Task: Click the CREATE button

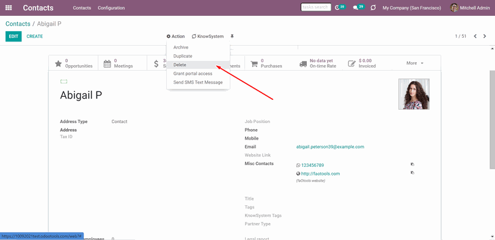Action: (x=35, y=37)
